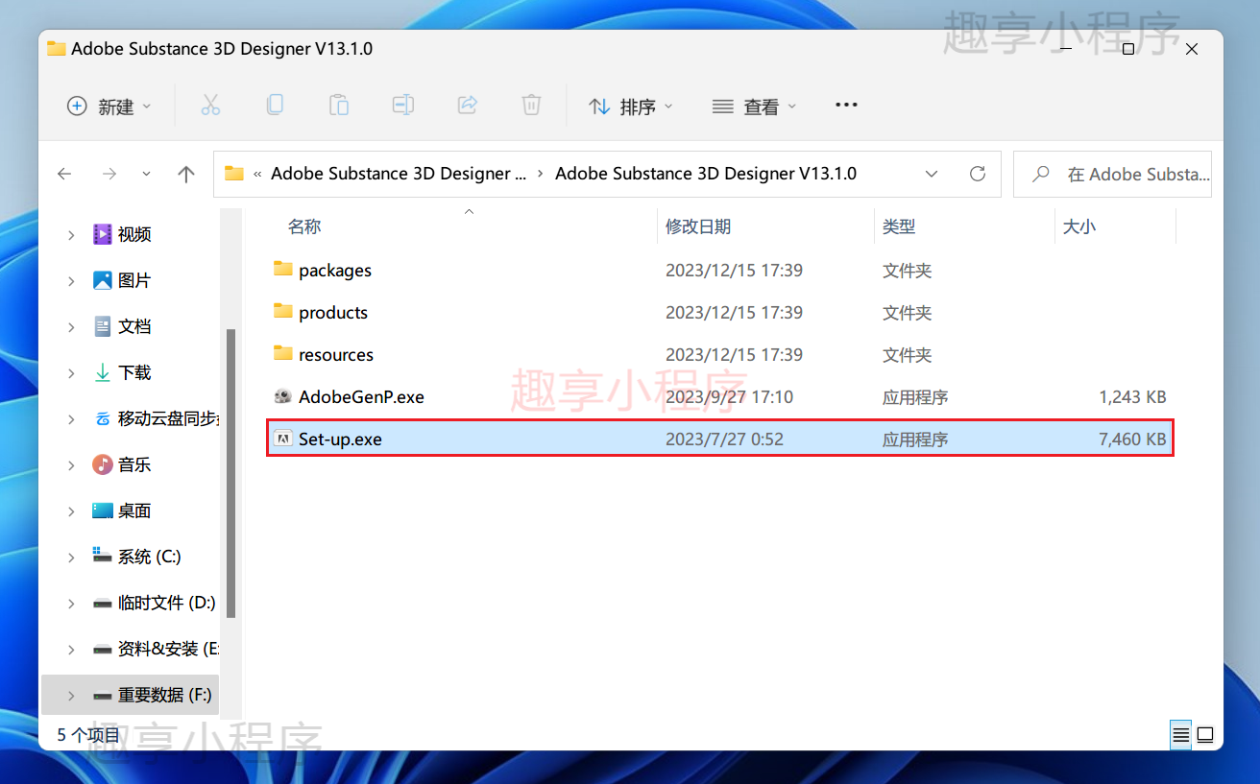1260x784 pixels.
Task: Select the AdobeGenP.exe file name
Action: coord(361,397)
